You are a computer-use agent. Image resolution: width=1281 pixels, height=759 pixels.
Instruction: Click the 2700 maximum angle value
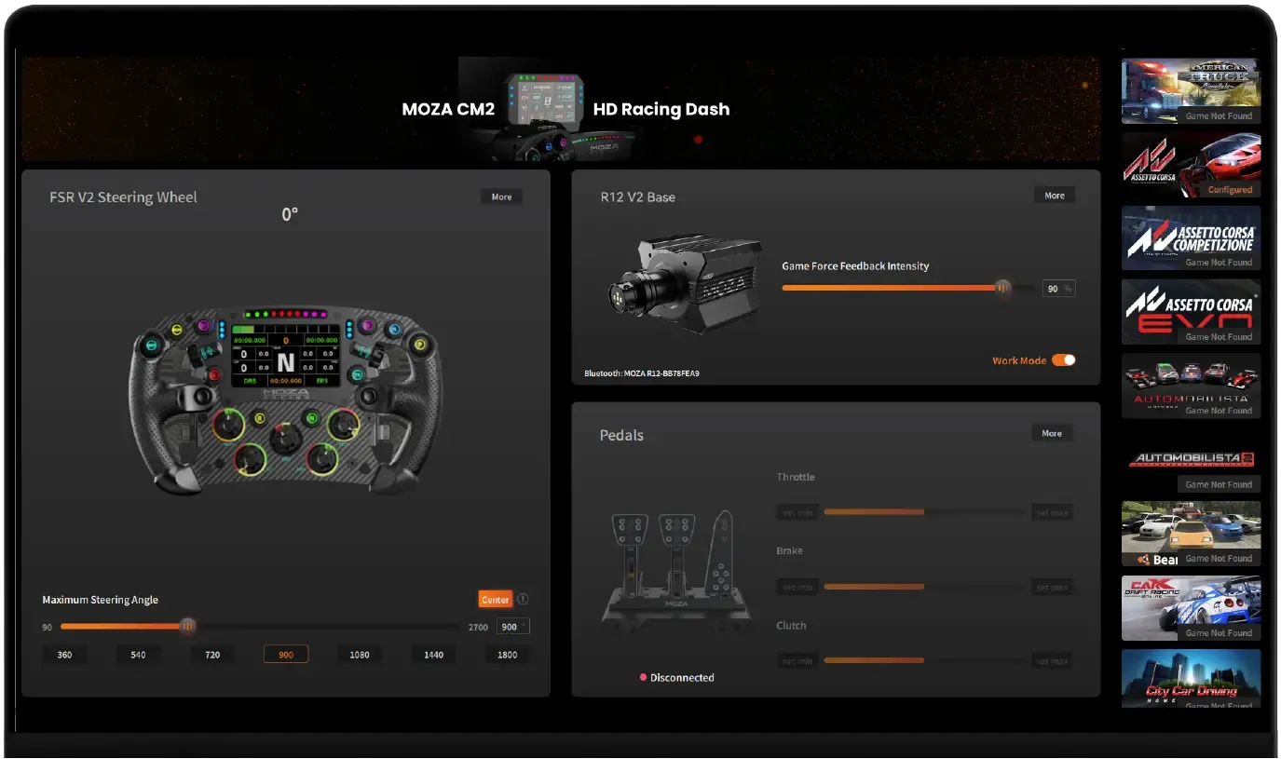tap(478, 628)
